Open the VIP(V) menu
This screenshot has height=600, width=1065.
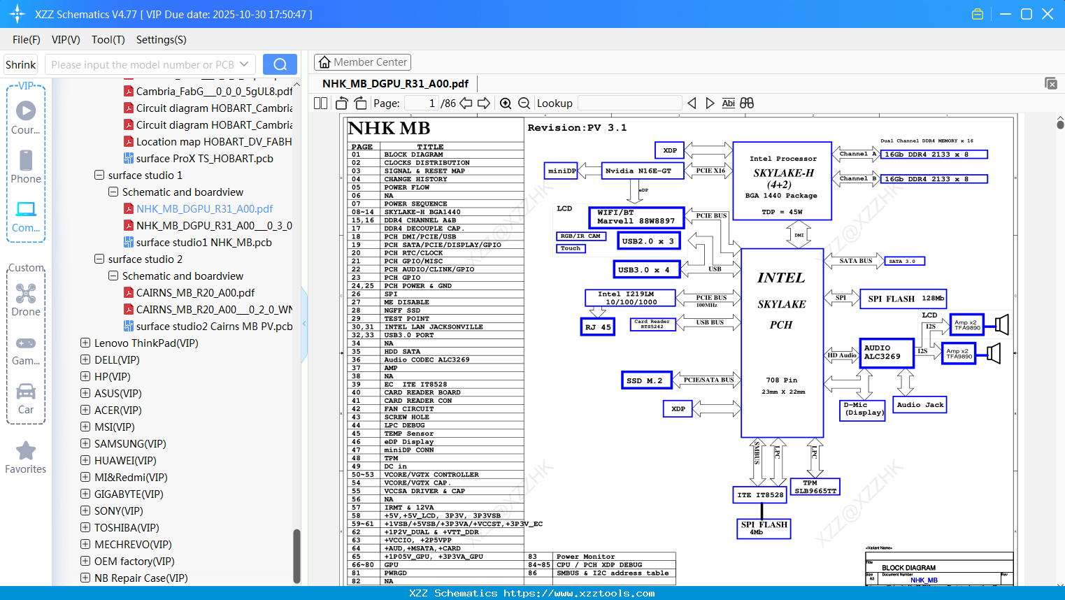point(66,40)
